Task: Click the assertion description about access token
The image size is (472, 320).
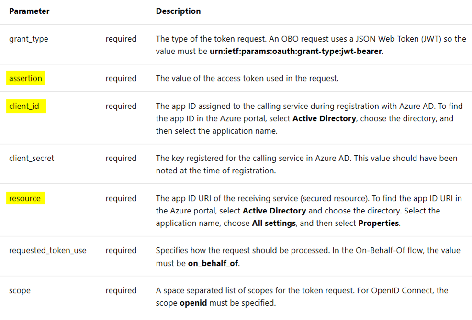Action: [247, 78]
